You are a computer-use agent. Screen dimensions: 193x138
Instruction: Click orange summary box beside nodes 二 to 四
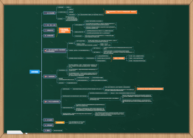pyautogui.click(x=65, y=30)
